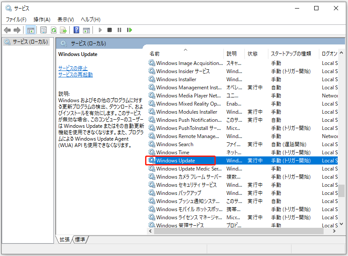Click the Pause Service toolbar icon
The height and width of the screenshot is (256, 348).
coord(119,30)
